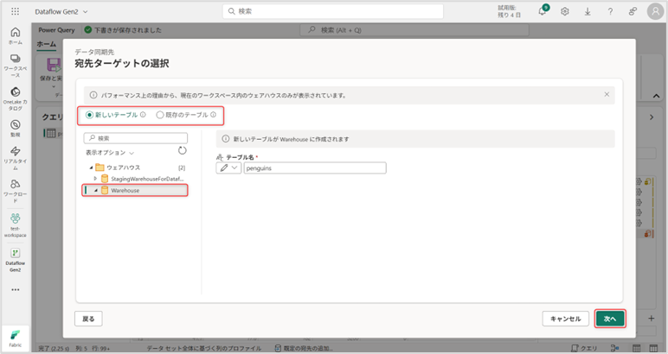Open the app launcher grid icon
This screenshot has width=668, height=354.
click(x=15, y=11)
